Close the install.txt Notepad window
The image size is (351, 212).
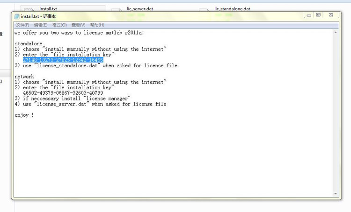tap(331, 15)
